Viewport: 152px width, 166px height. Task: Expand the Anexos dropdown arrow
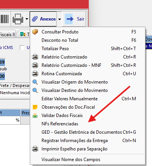59,19
